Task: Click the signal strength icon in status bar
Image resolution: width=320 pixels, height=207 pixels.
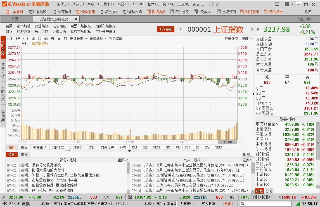Action: click(298, 204)
